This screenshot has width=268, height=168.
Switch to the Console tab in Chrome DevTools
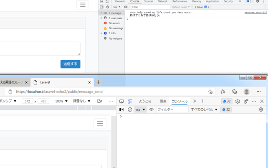[135, 1]
